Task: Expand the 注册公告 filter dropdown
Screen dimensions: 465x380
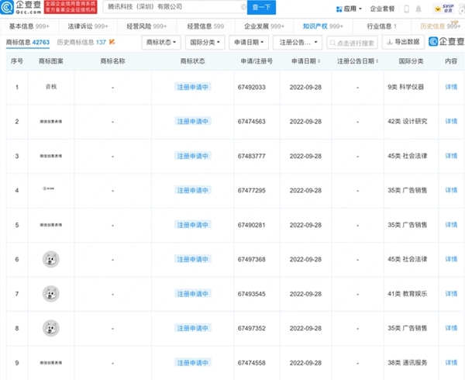Action: [298, 43]
